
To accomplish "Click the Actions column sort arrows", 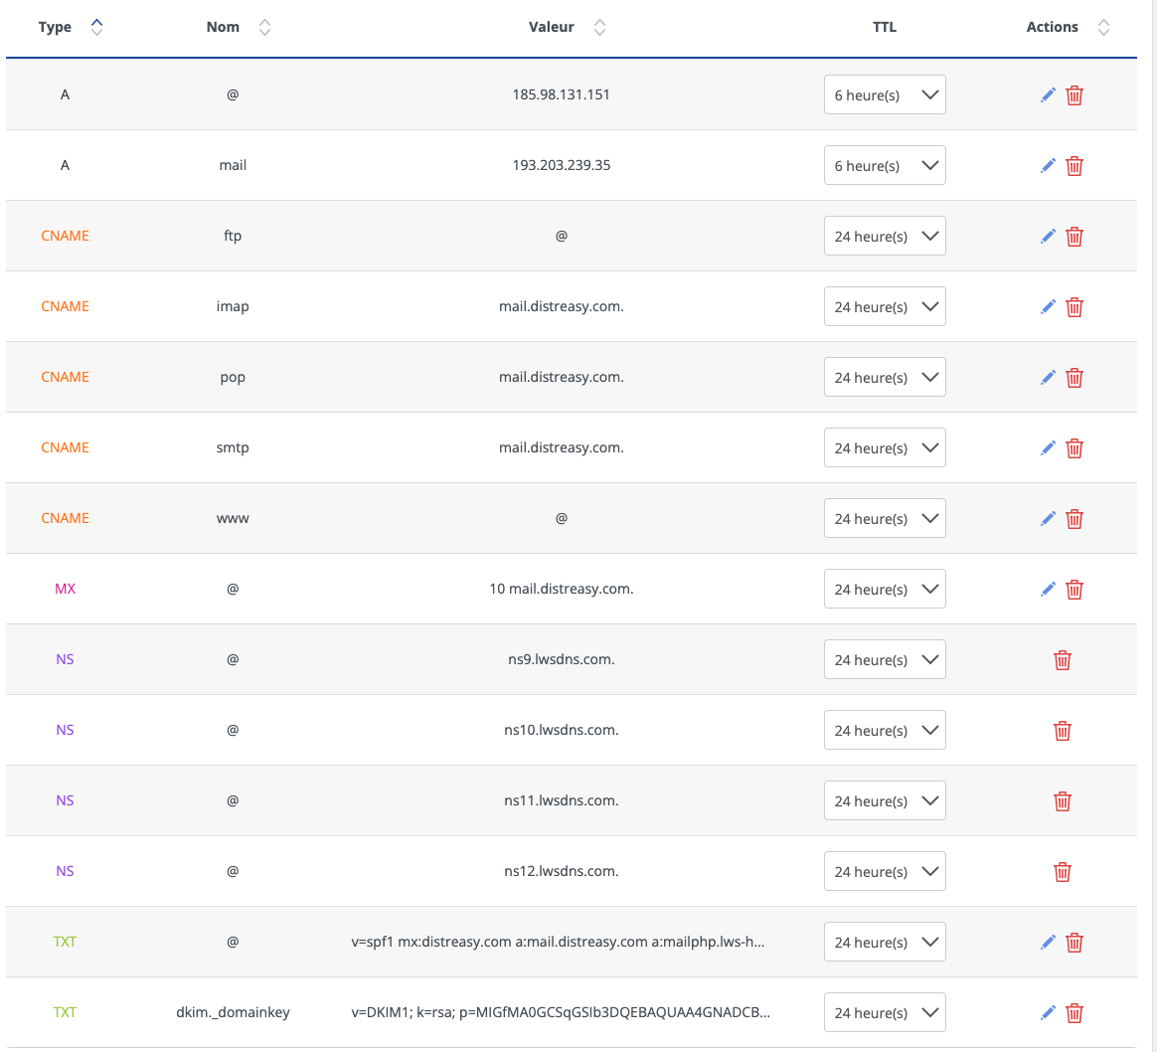I will coord(1103,28).
